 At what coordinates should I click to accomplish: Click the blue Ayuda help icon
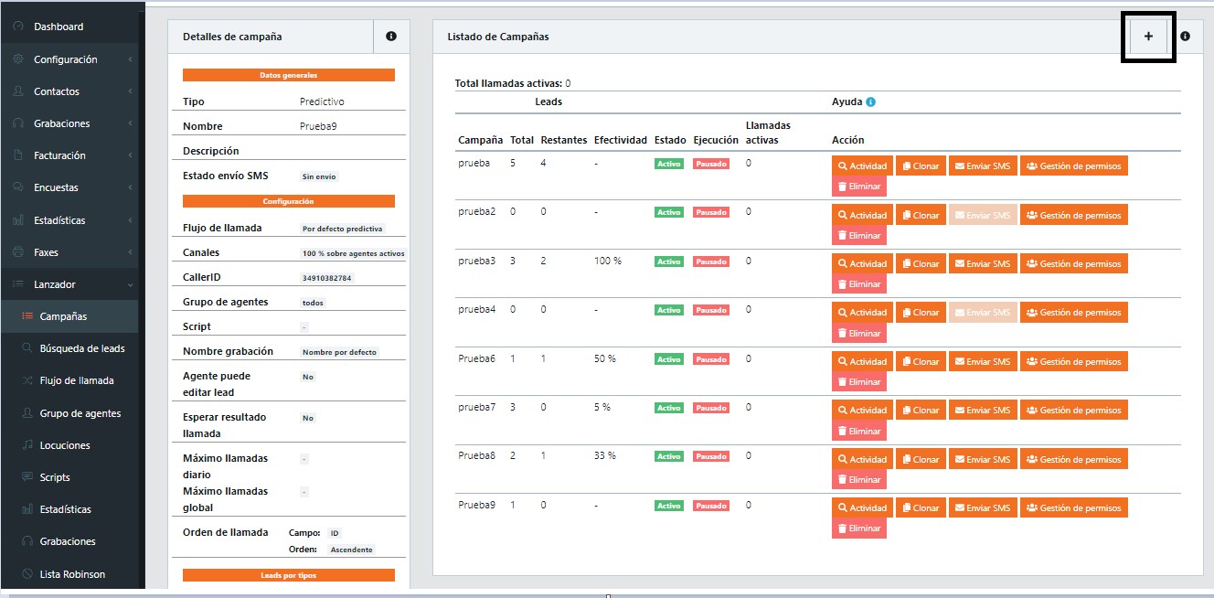point(870,101)
